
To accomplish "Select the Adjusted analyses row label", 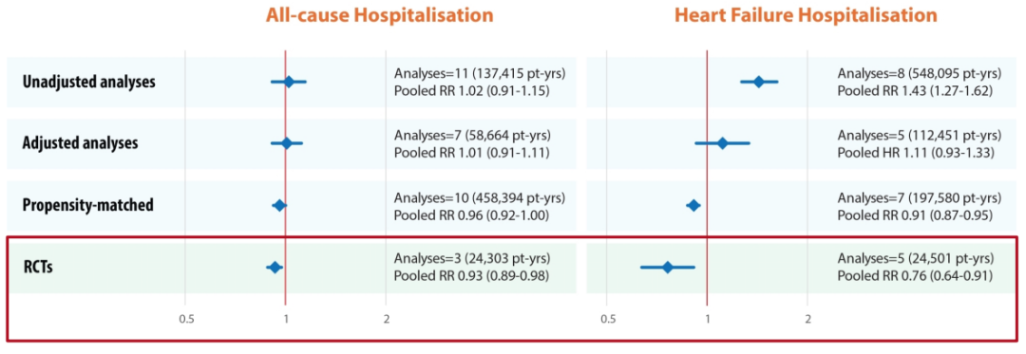I will pyautogui.click(x=81, y=143).
